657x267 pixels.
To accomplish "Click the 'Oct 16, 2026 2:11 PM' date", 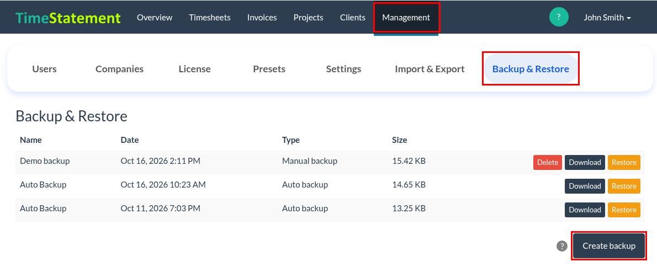I will pos(161,161).
